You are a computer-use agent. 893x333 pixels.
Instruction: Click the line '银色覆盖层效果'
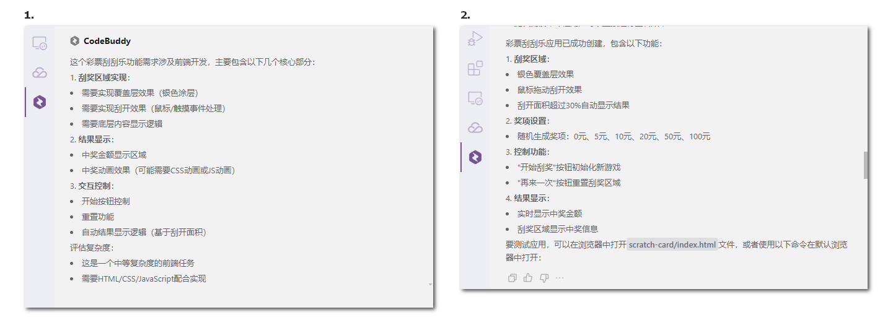546,74
